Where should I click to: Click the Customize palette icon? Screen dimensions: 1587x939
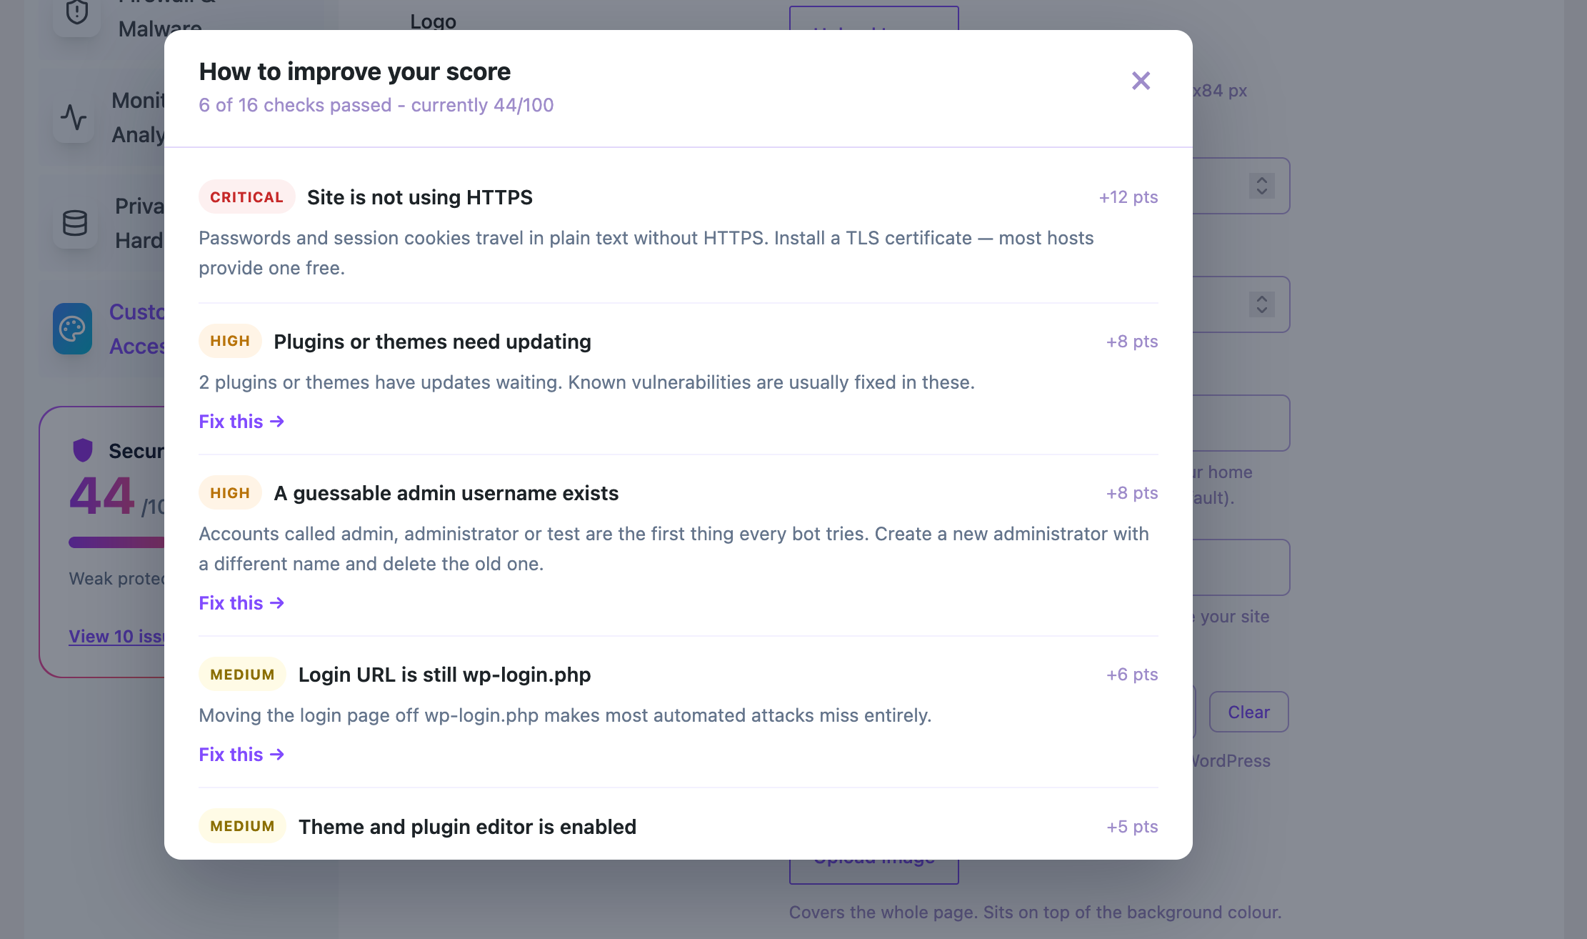tap(72, 329)
